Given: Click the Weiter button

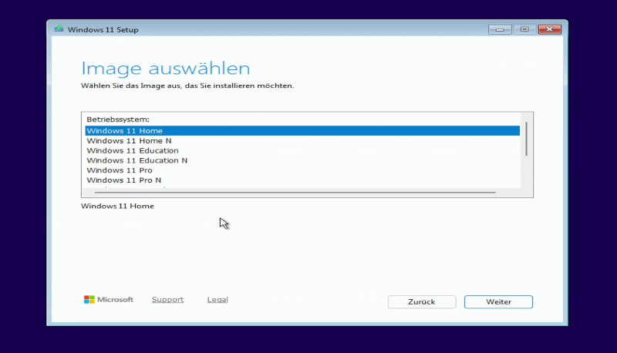Looking at the screenshot, I should click(498, 302).
